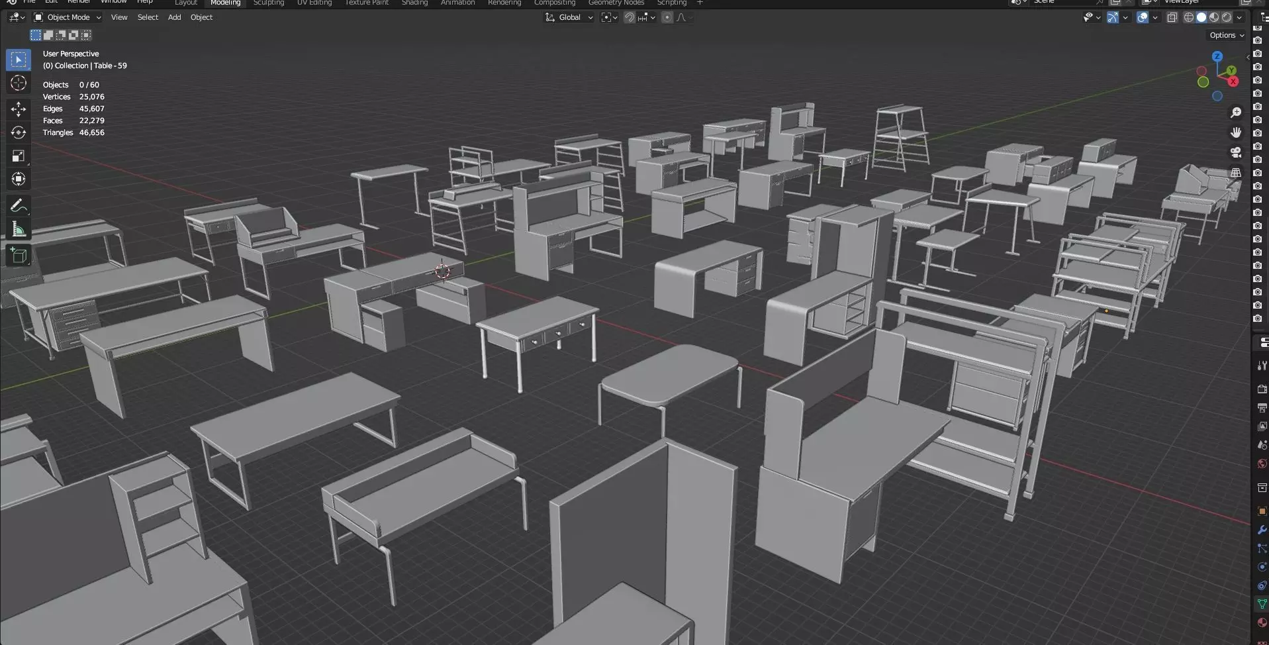Pick the Rotate tool
The height and width of the screenshot is (645, 1269).
tap(19, 132)
